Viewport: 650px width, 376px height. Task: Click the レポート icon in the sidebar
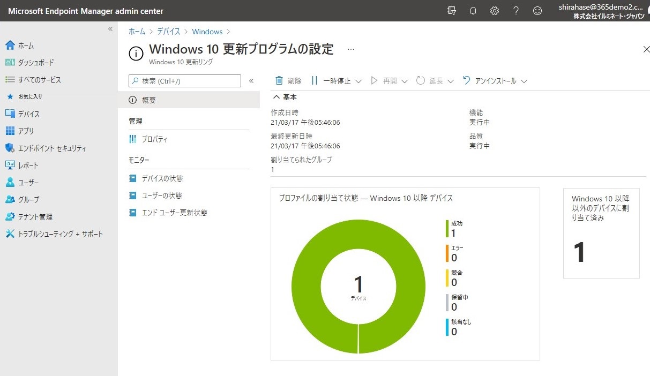(x=10, y=166)
